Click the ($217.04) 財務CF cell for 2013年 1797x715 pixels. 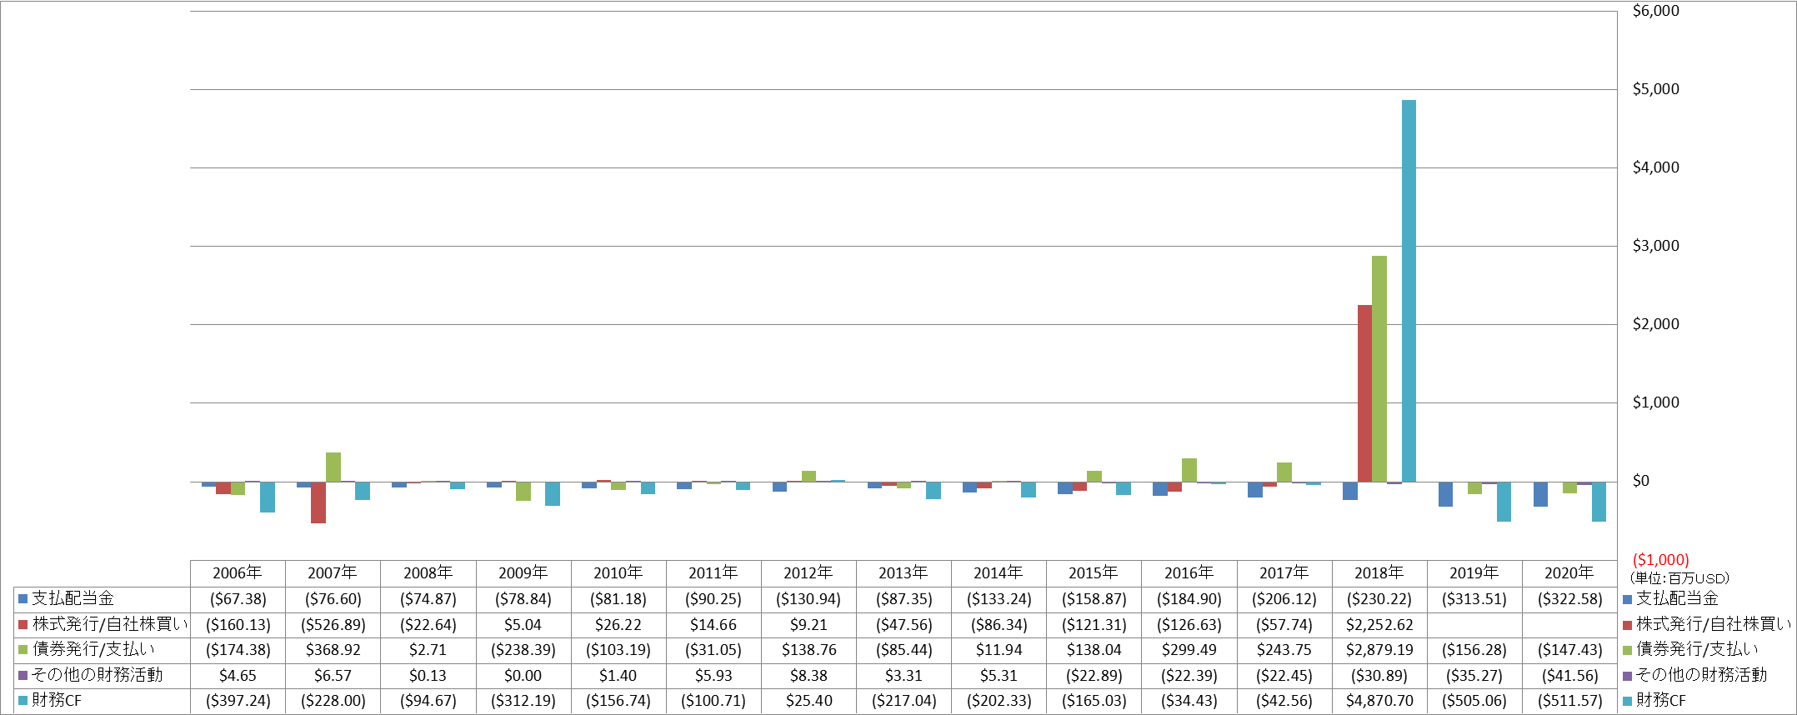pyautogui.click(x=904, y=701)
